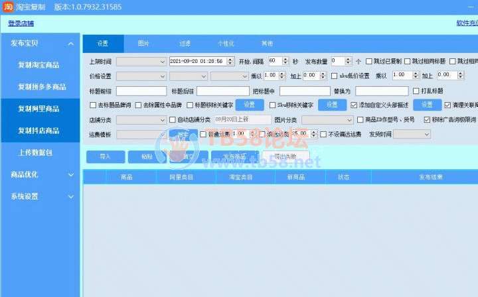Click the 替换为 input field

[x=382, y=91]
